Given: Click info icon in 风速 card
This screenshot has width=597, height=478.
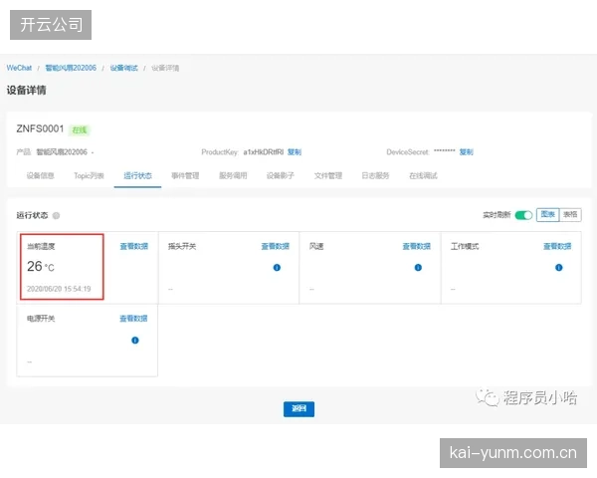Looking at the screenshot, I should [x=418, y=268].
